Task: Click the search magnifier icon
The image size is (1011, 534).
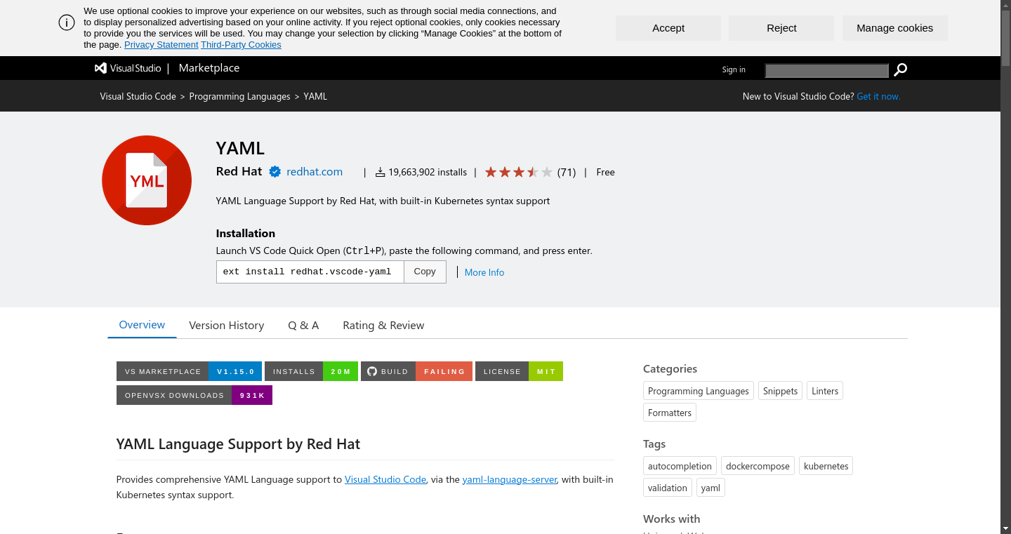Action: 901,69
